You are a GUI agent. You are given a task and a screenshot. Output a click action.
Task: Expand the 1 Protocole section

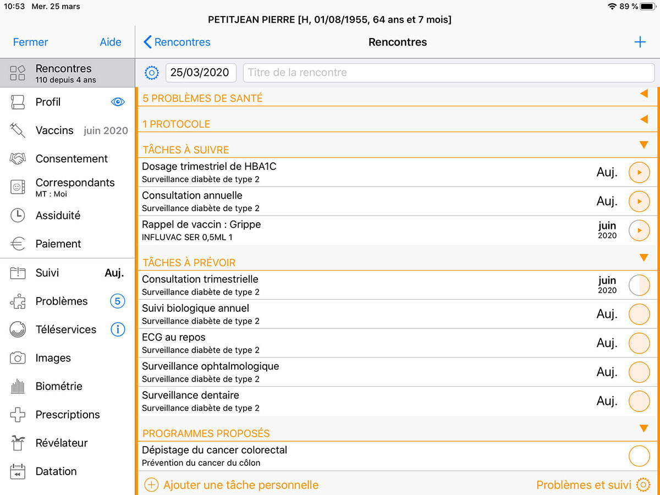click(643, 119)
